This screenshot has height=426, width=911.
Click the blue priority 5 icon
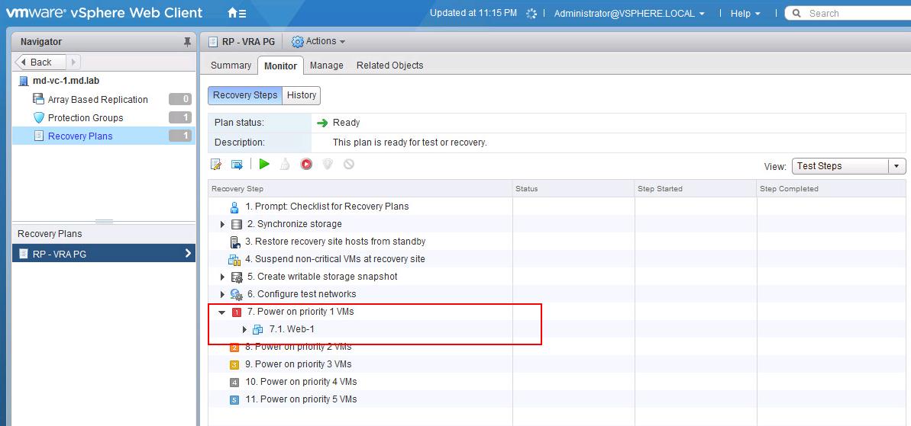[234, 400]
